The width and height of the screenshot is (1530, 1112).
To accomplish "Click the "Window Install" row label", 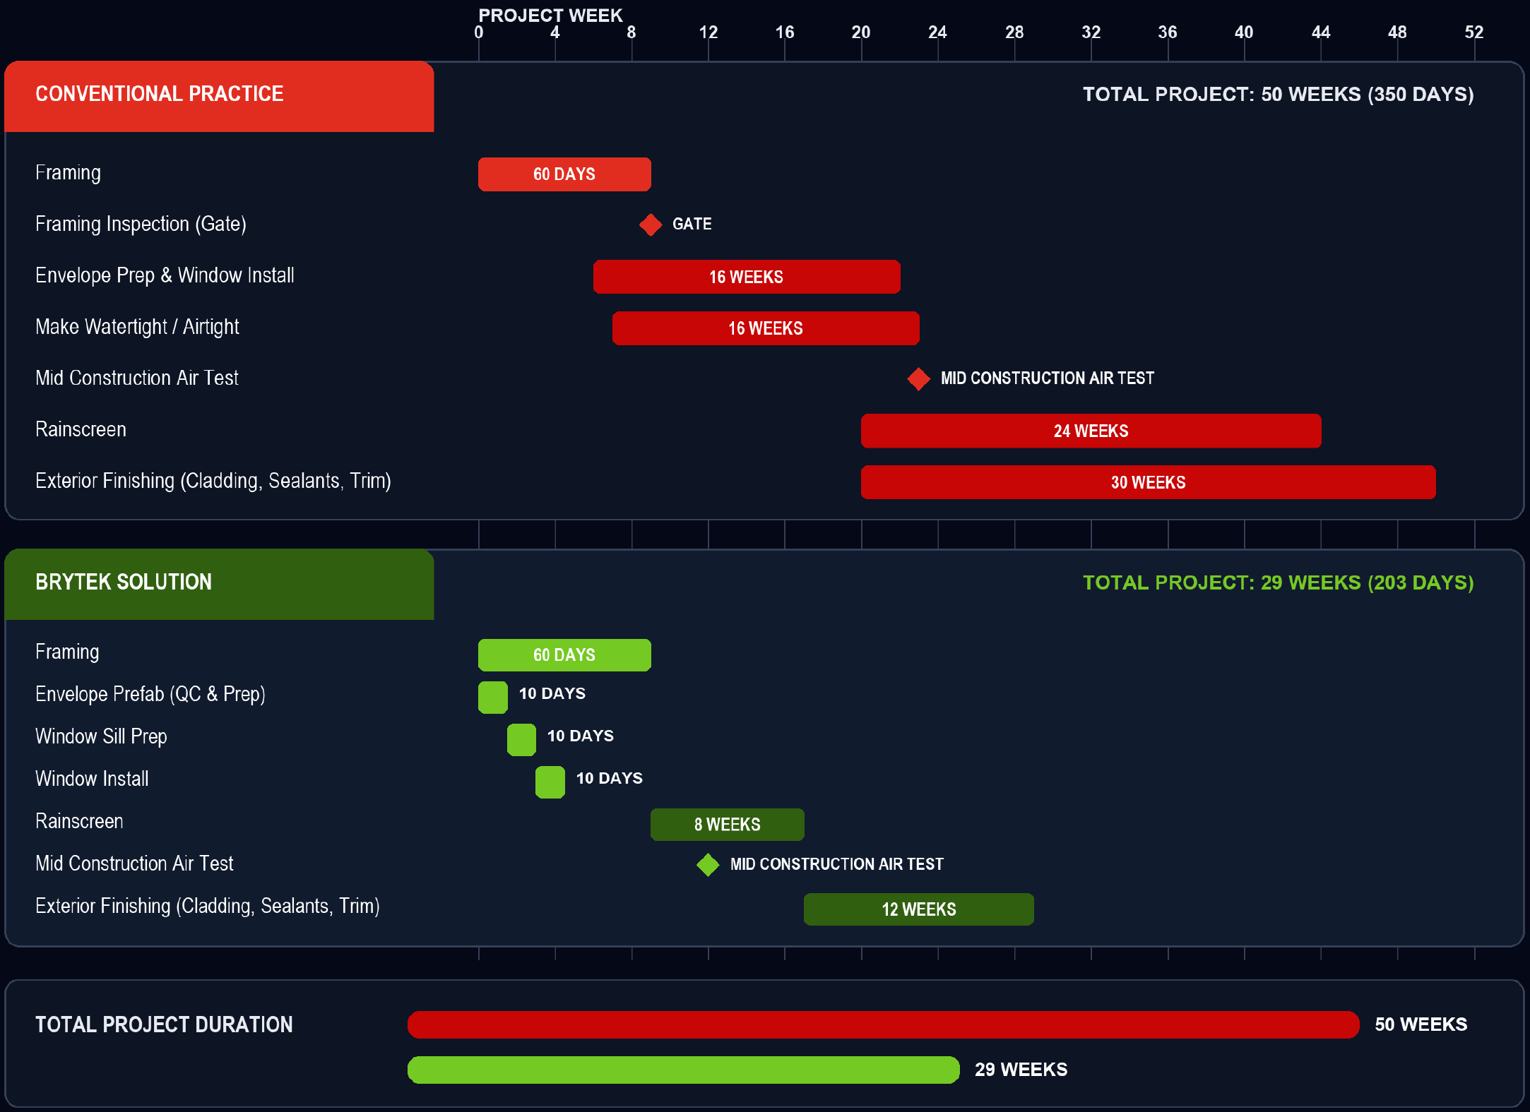I will (92, 779).
